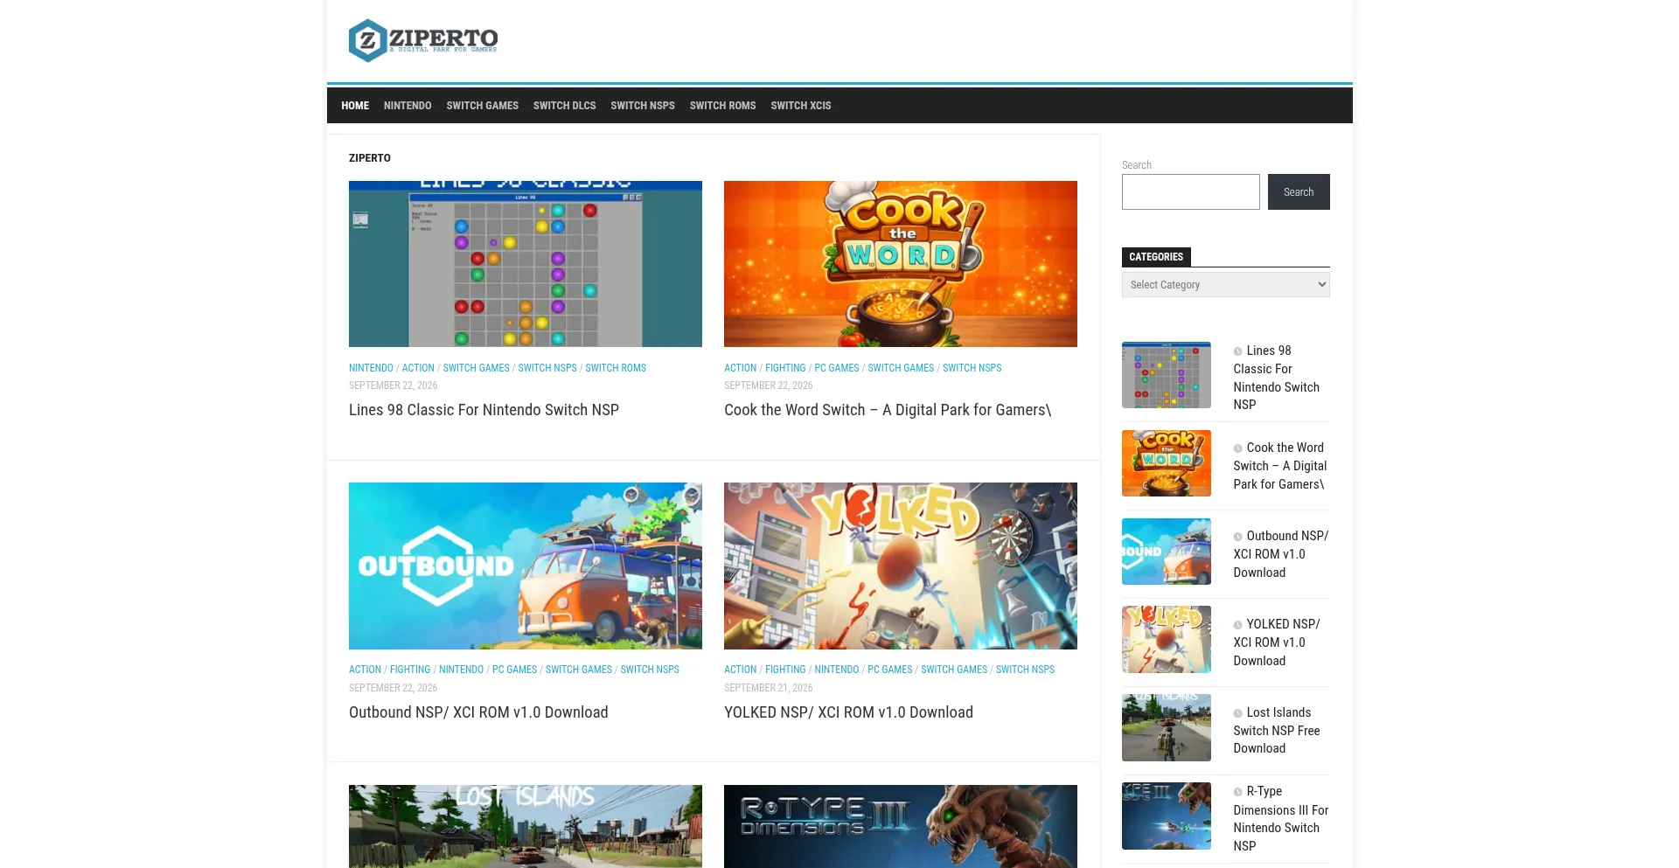Screen dimensions: 1679x868
Task: Open the YOLKED NSP/ XCI ROM post title in main list
Action: click(848, 712)
